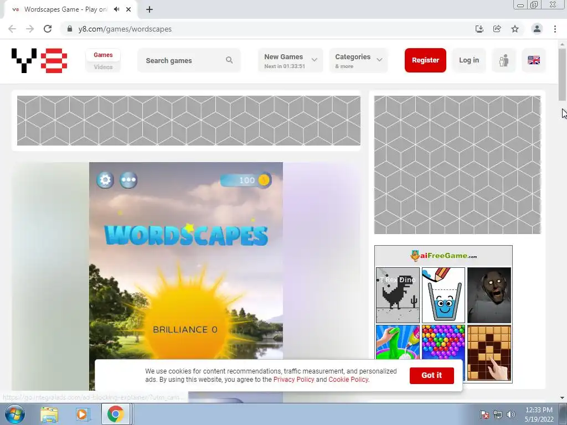Click the Register button
This screenshot has width=567, height=425.
425,60
